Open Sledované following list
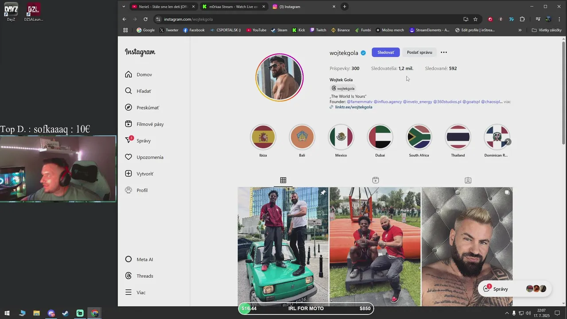Screen dimensions: 567x319 [441, 68]
